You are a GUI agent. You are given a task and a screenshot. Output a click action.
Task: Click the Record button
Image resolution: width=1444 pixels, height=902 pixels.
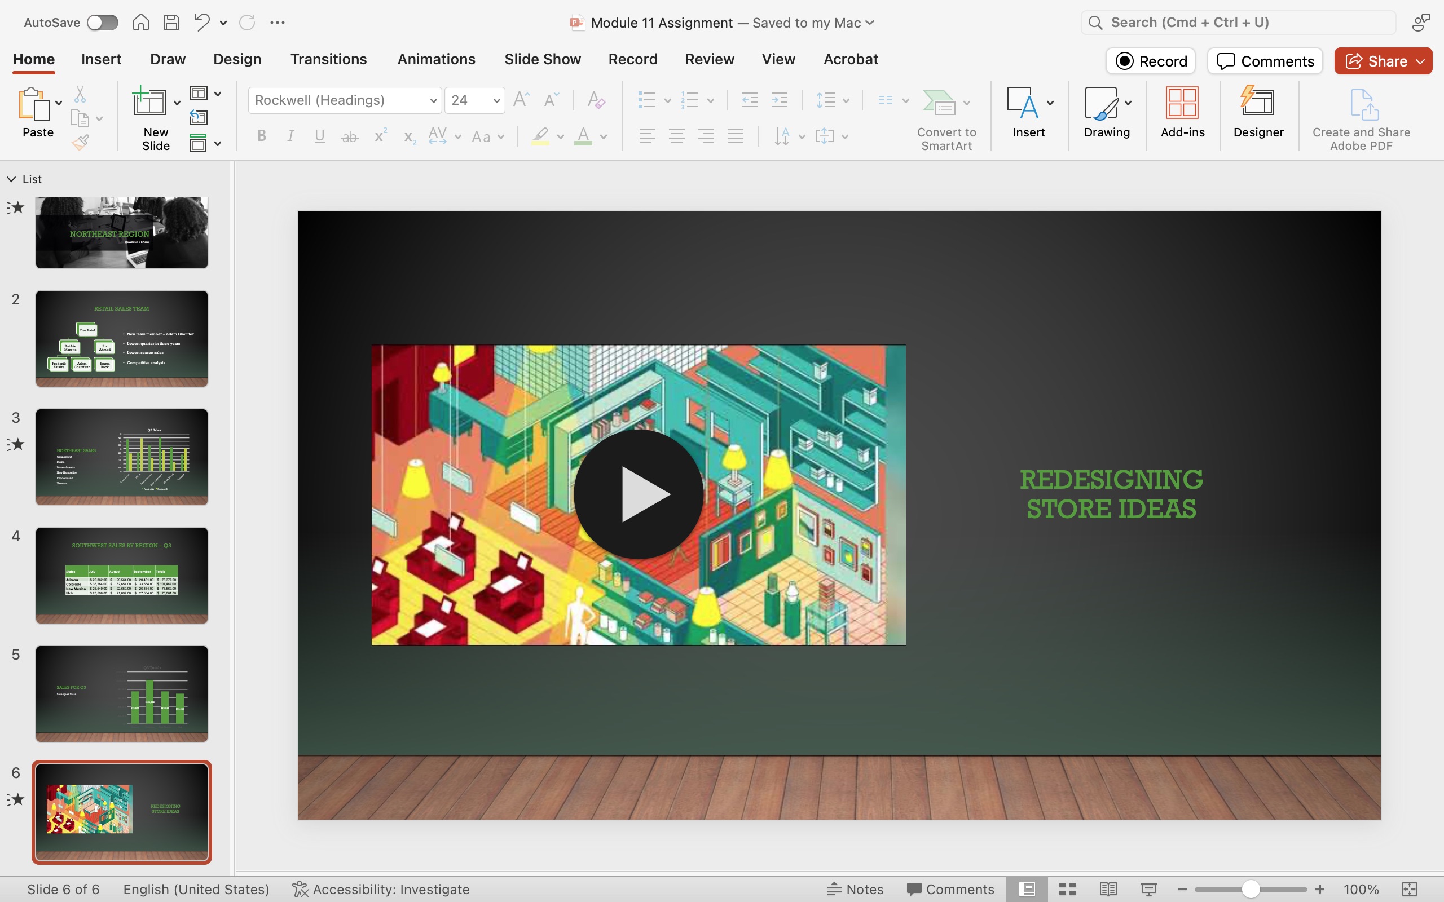coord(1151,61)
